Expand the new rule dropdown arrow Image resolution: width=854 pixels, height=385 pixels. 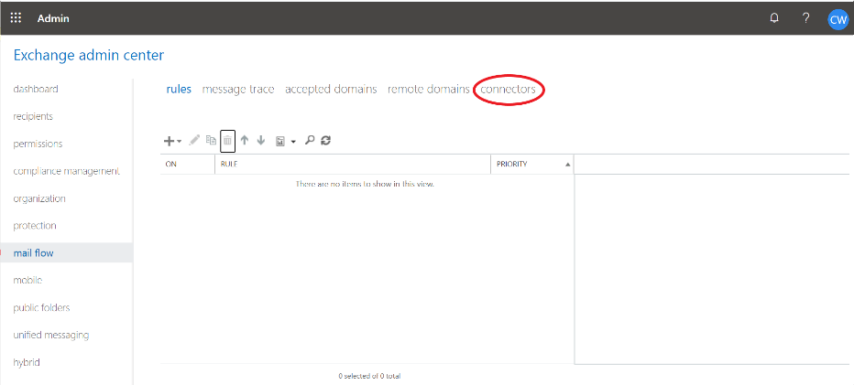click(180, 142)
